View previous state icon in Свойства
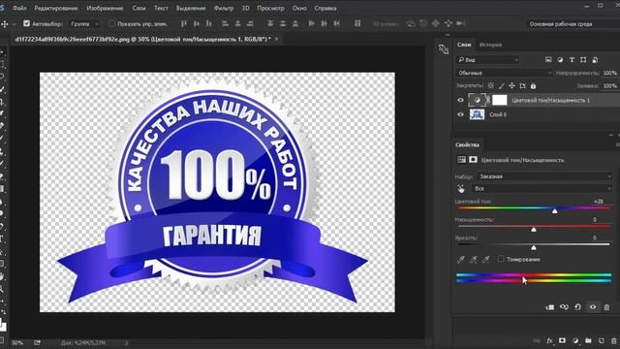 tap(564, 307)
